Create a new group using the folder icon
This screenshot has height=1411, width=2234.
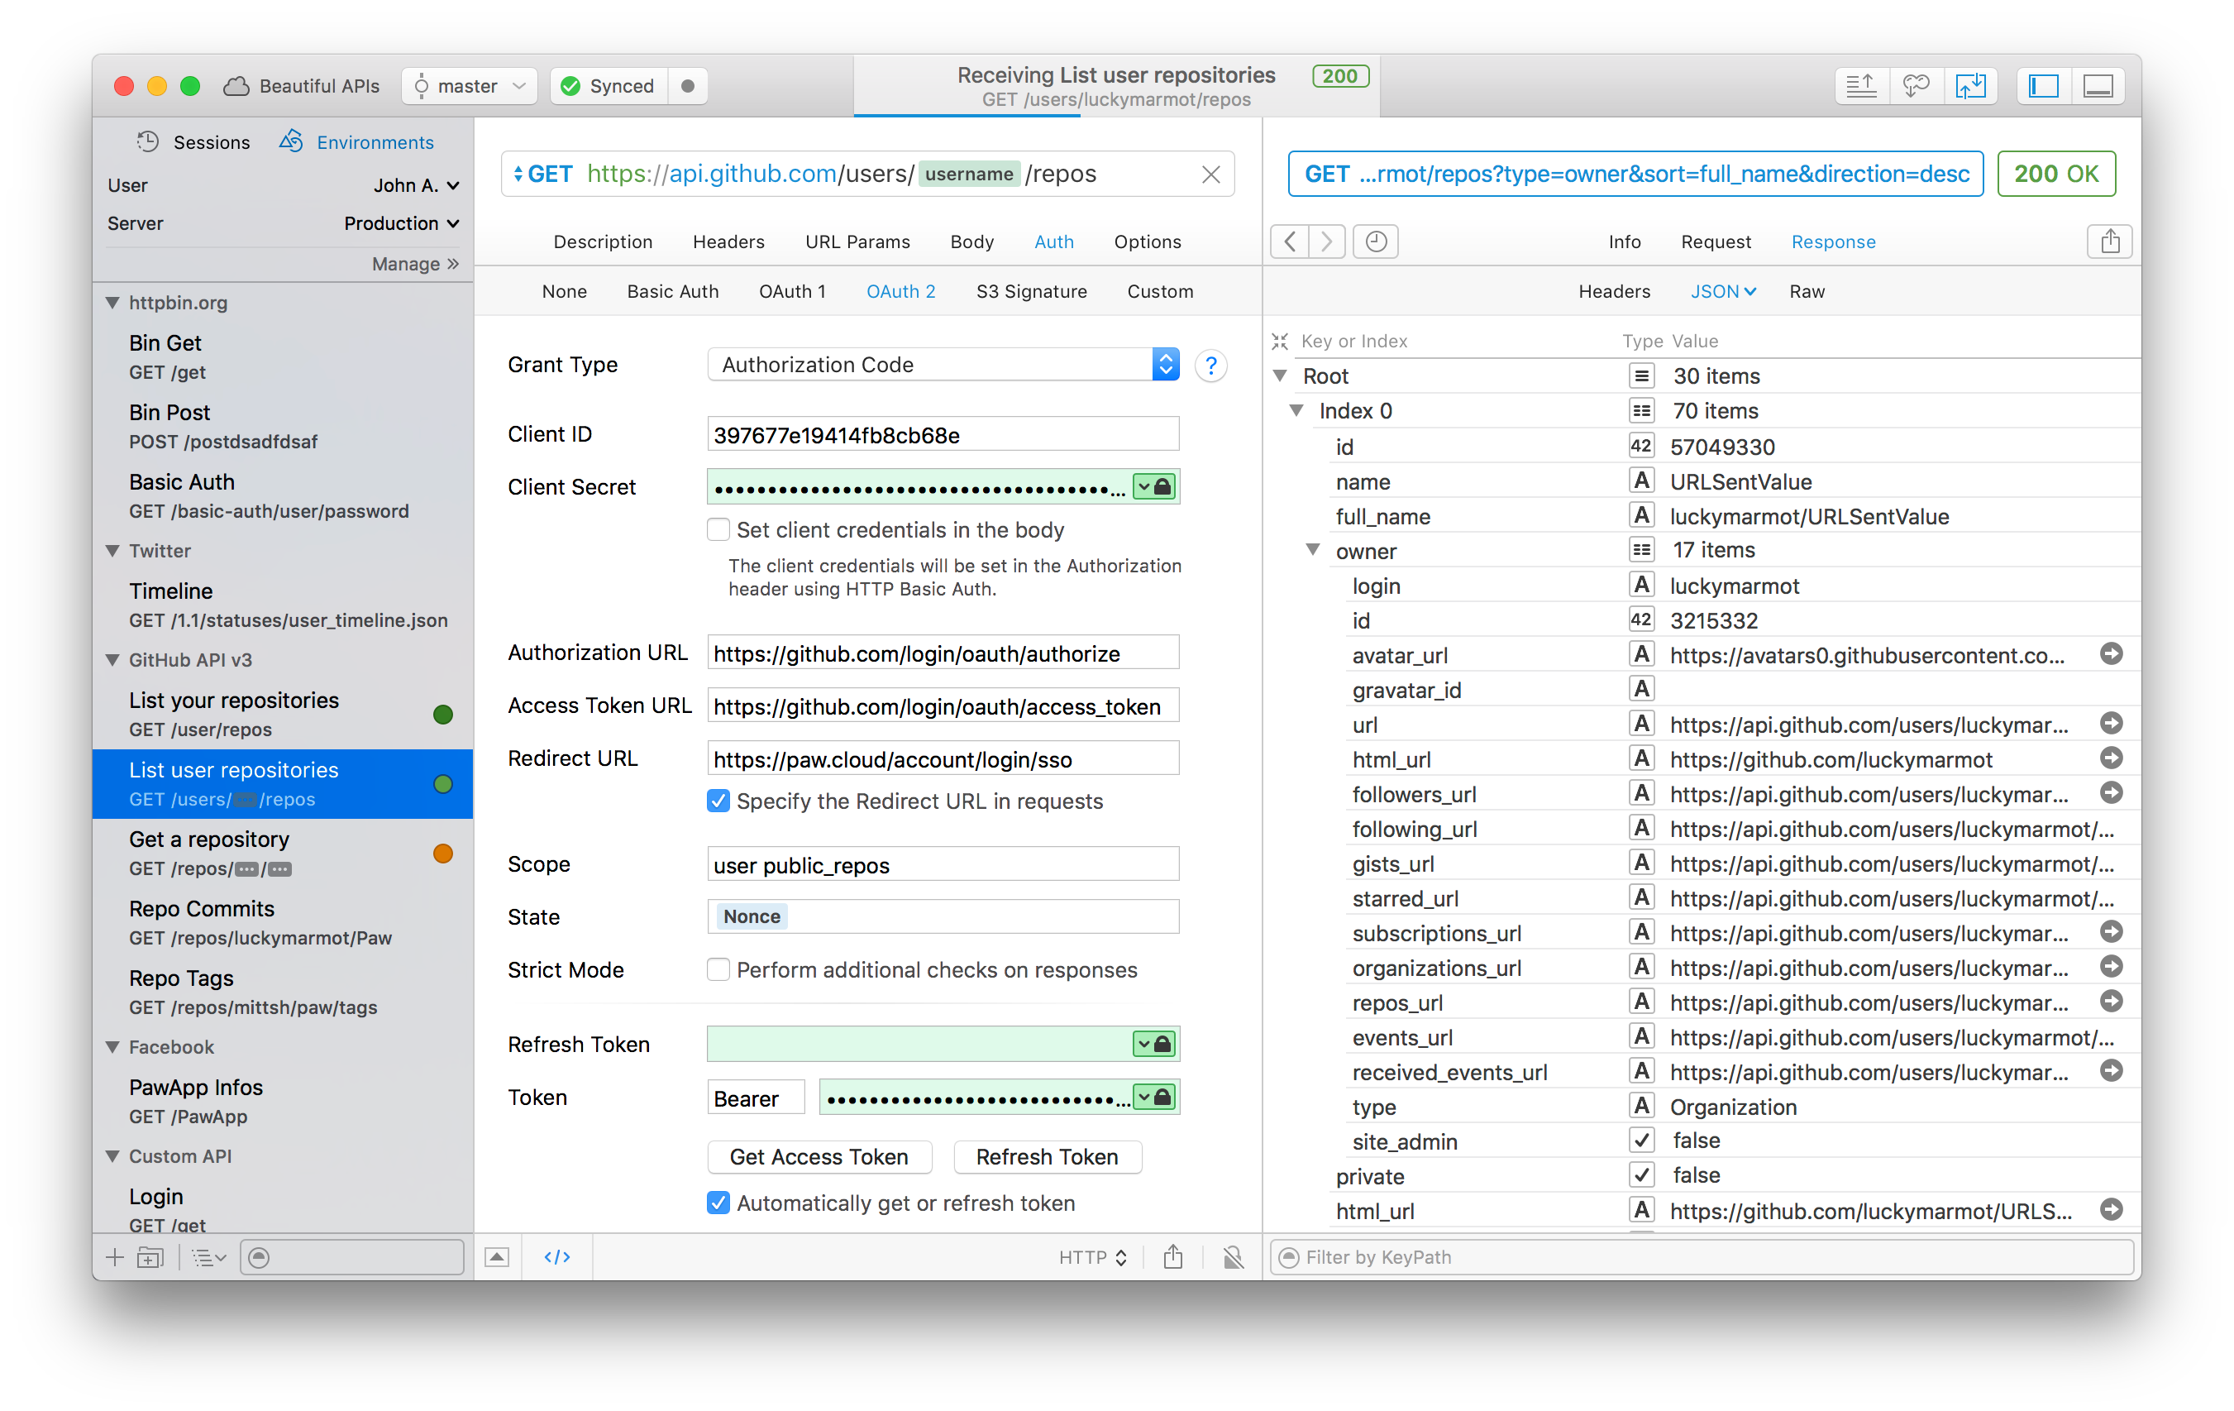[150, 1257]
